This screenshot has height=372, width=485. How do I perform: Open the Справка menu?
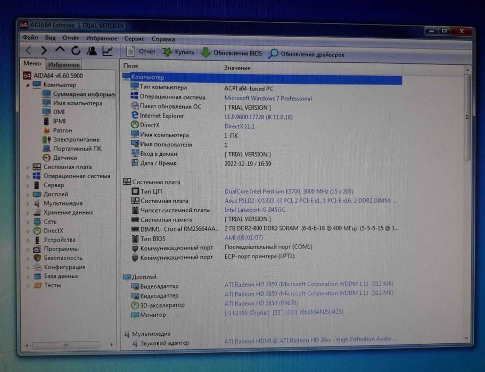(x=163, y=39)
